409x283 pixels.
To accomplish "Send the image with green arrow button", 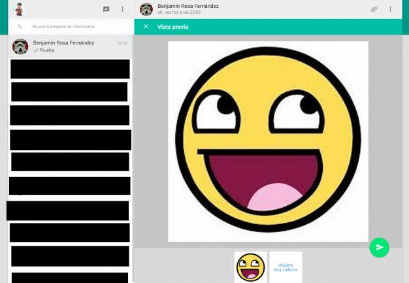I will (379, 248).
